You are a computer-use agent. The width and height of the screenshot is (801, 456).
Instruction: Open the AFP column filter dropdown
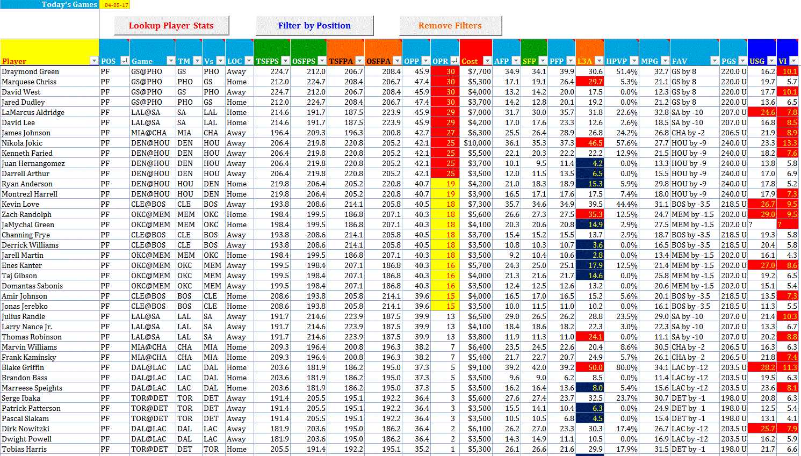point(516,61)
